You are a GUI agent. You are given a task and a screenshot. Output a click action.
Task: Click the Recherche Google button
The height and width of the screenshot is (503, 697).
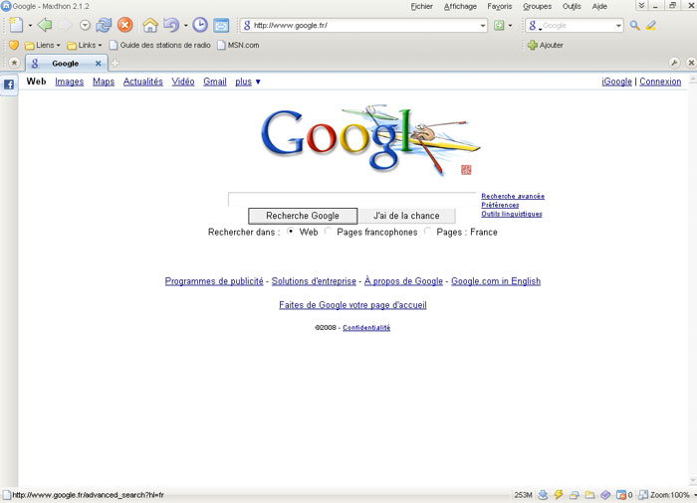303,216
